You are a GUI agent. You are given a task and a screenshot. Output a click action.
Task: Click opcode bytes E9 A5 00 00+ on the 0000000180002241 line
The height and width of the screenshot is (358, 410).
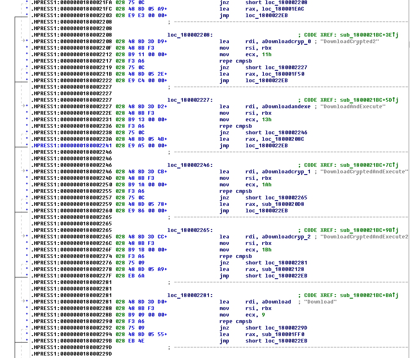(148, 146)
